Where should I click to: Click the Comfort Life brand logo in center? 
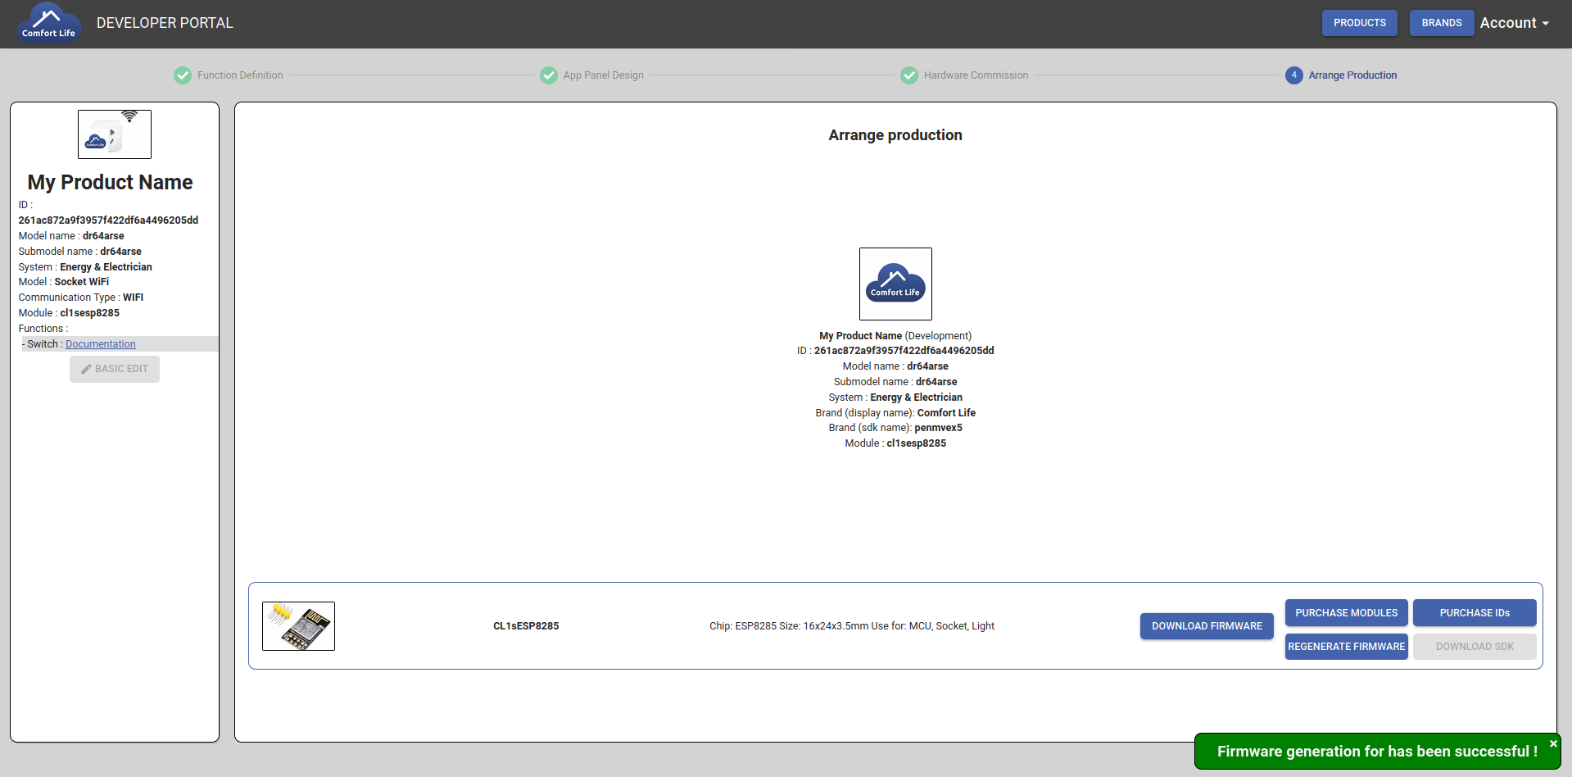(x=895, y=284)
